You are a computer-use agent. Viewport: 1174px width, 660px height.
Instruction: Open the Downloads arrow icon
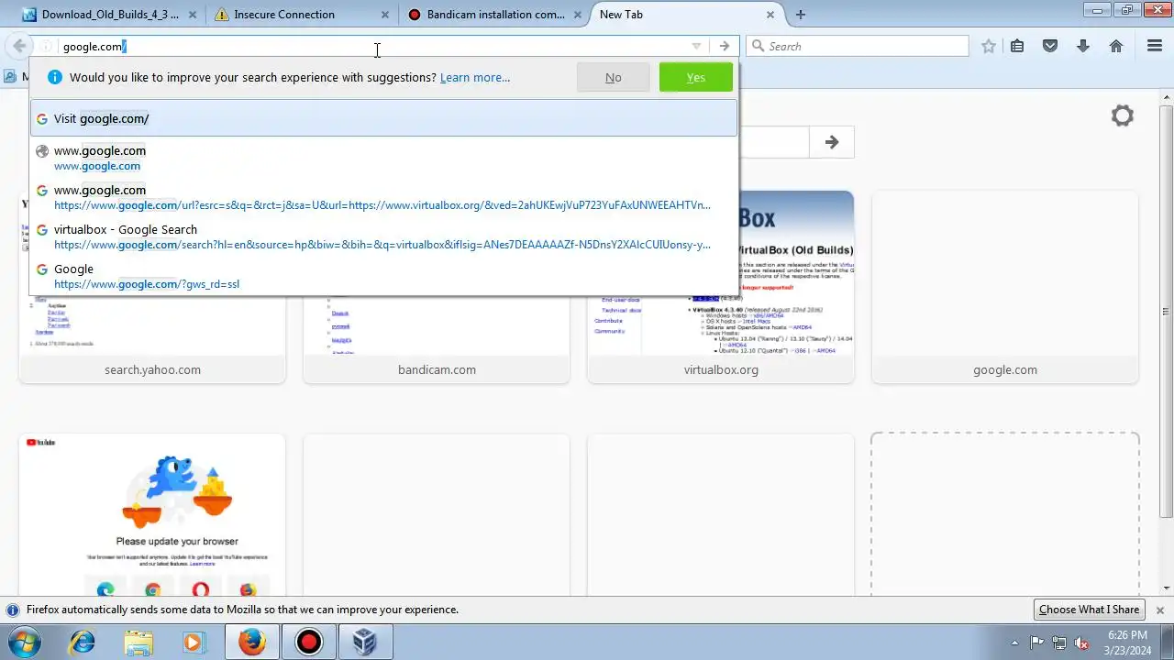[x=1083, y=46]
